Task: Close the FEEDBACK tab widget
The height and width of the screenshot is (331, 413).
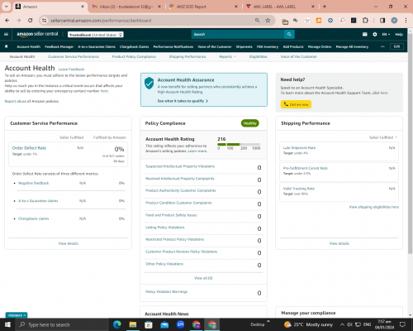Action: pyautogui.click(x=25, y=315)
